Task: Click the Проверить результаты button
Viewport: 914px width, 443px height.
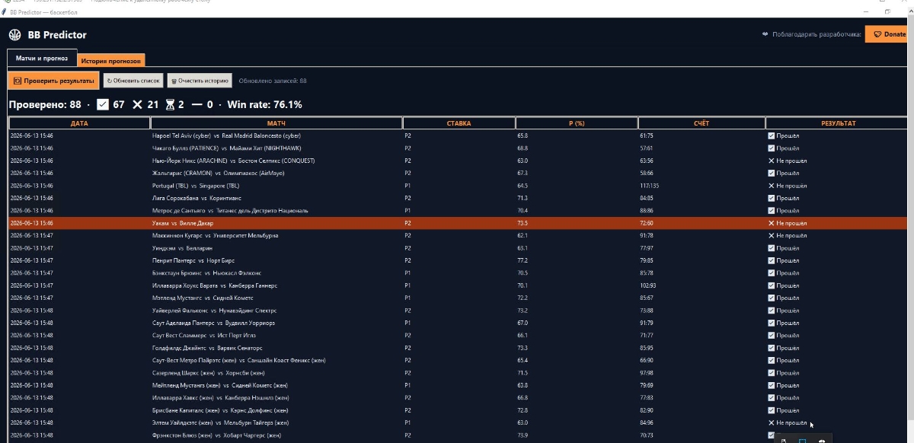Action: tap(53, 81)
